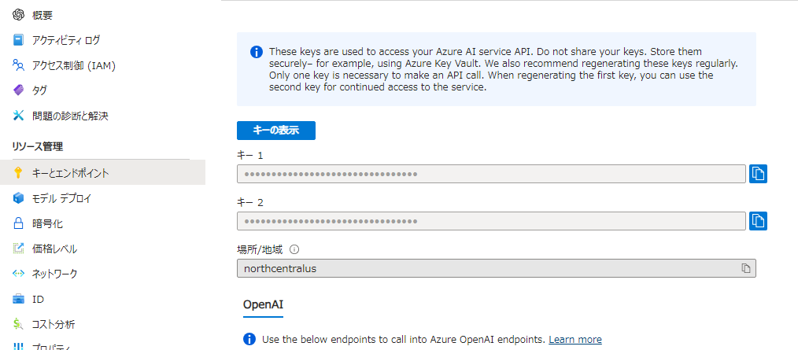Copy キー 2 with copy icon

tap(758, 221)
